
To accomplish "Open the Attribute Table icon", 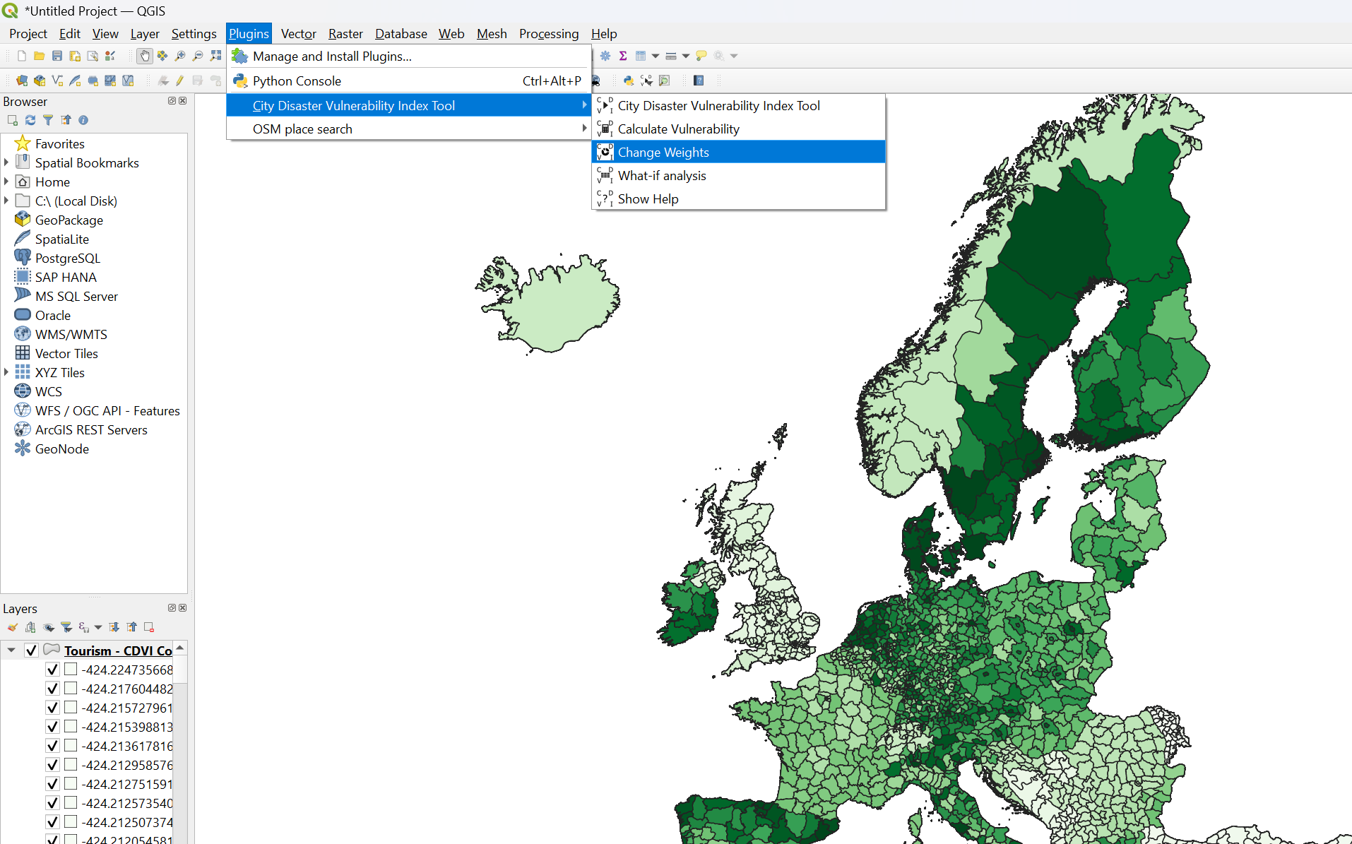I will (641, 56).
